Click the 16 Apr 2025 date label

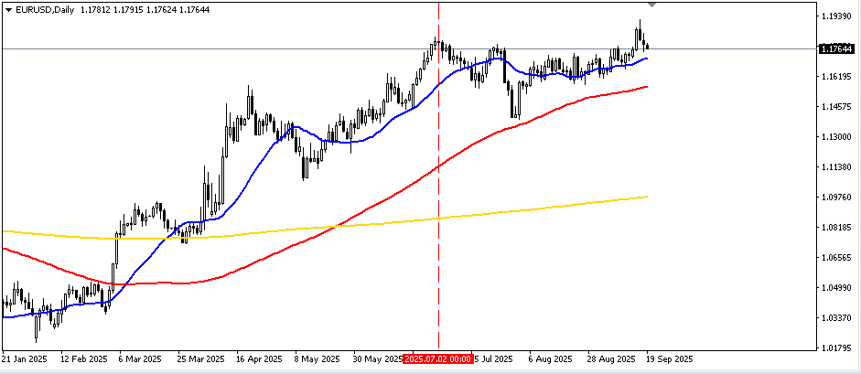(x=258, y=359)
